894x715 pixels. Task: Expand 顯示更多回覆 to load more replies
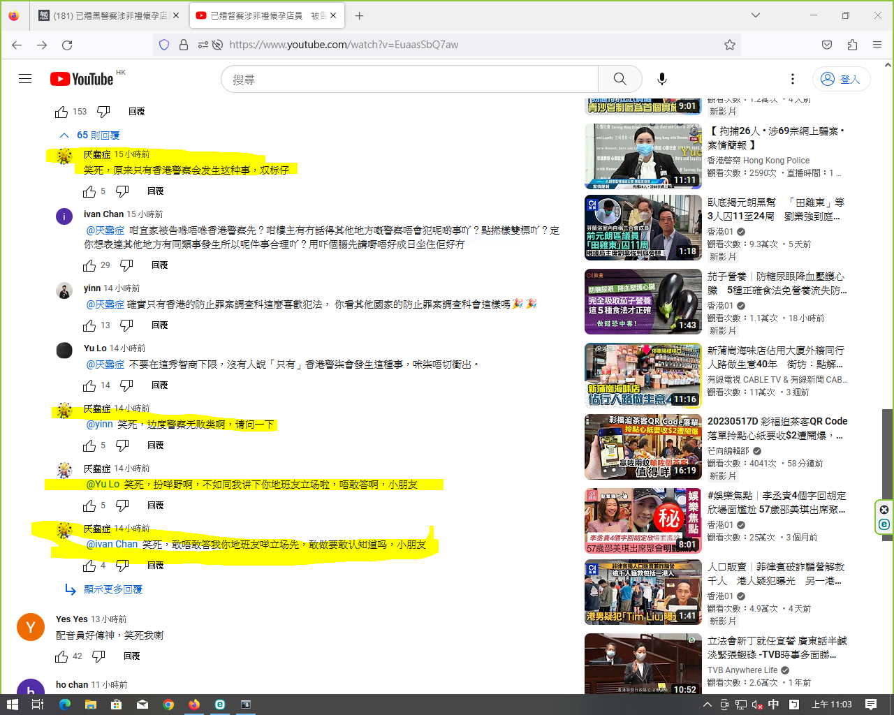click(x=104, y=589)
